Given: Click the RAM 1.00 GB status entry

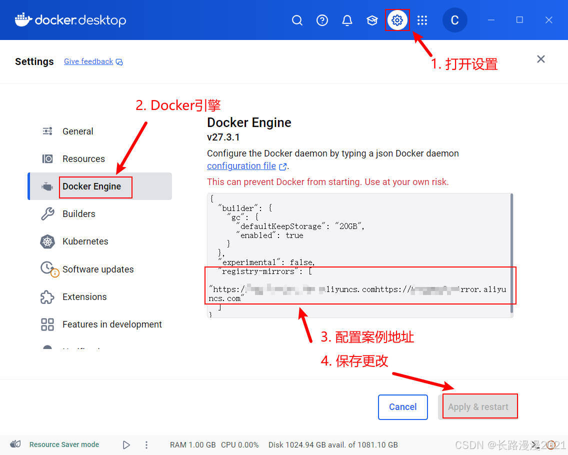Looking at the screenshot, I should 192,445.
